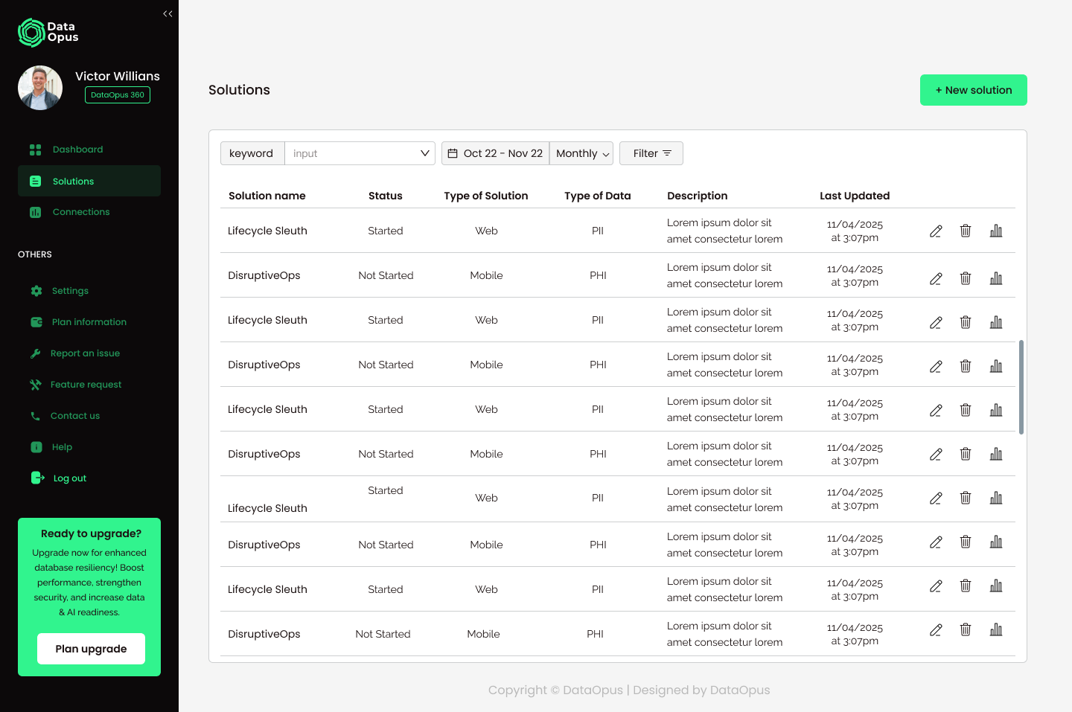This screenshot has height=712, width=1072.
Task: Edit the first Lifecycle Sleuth row
Action: click(936, 231)
